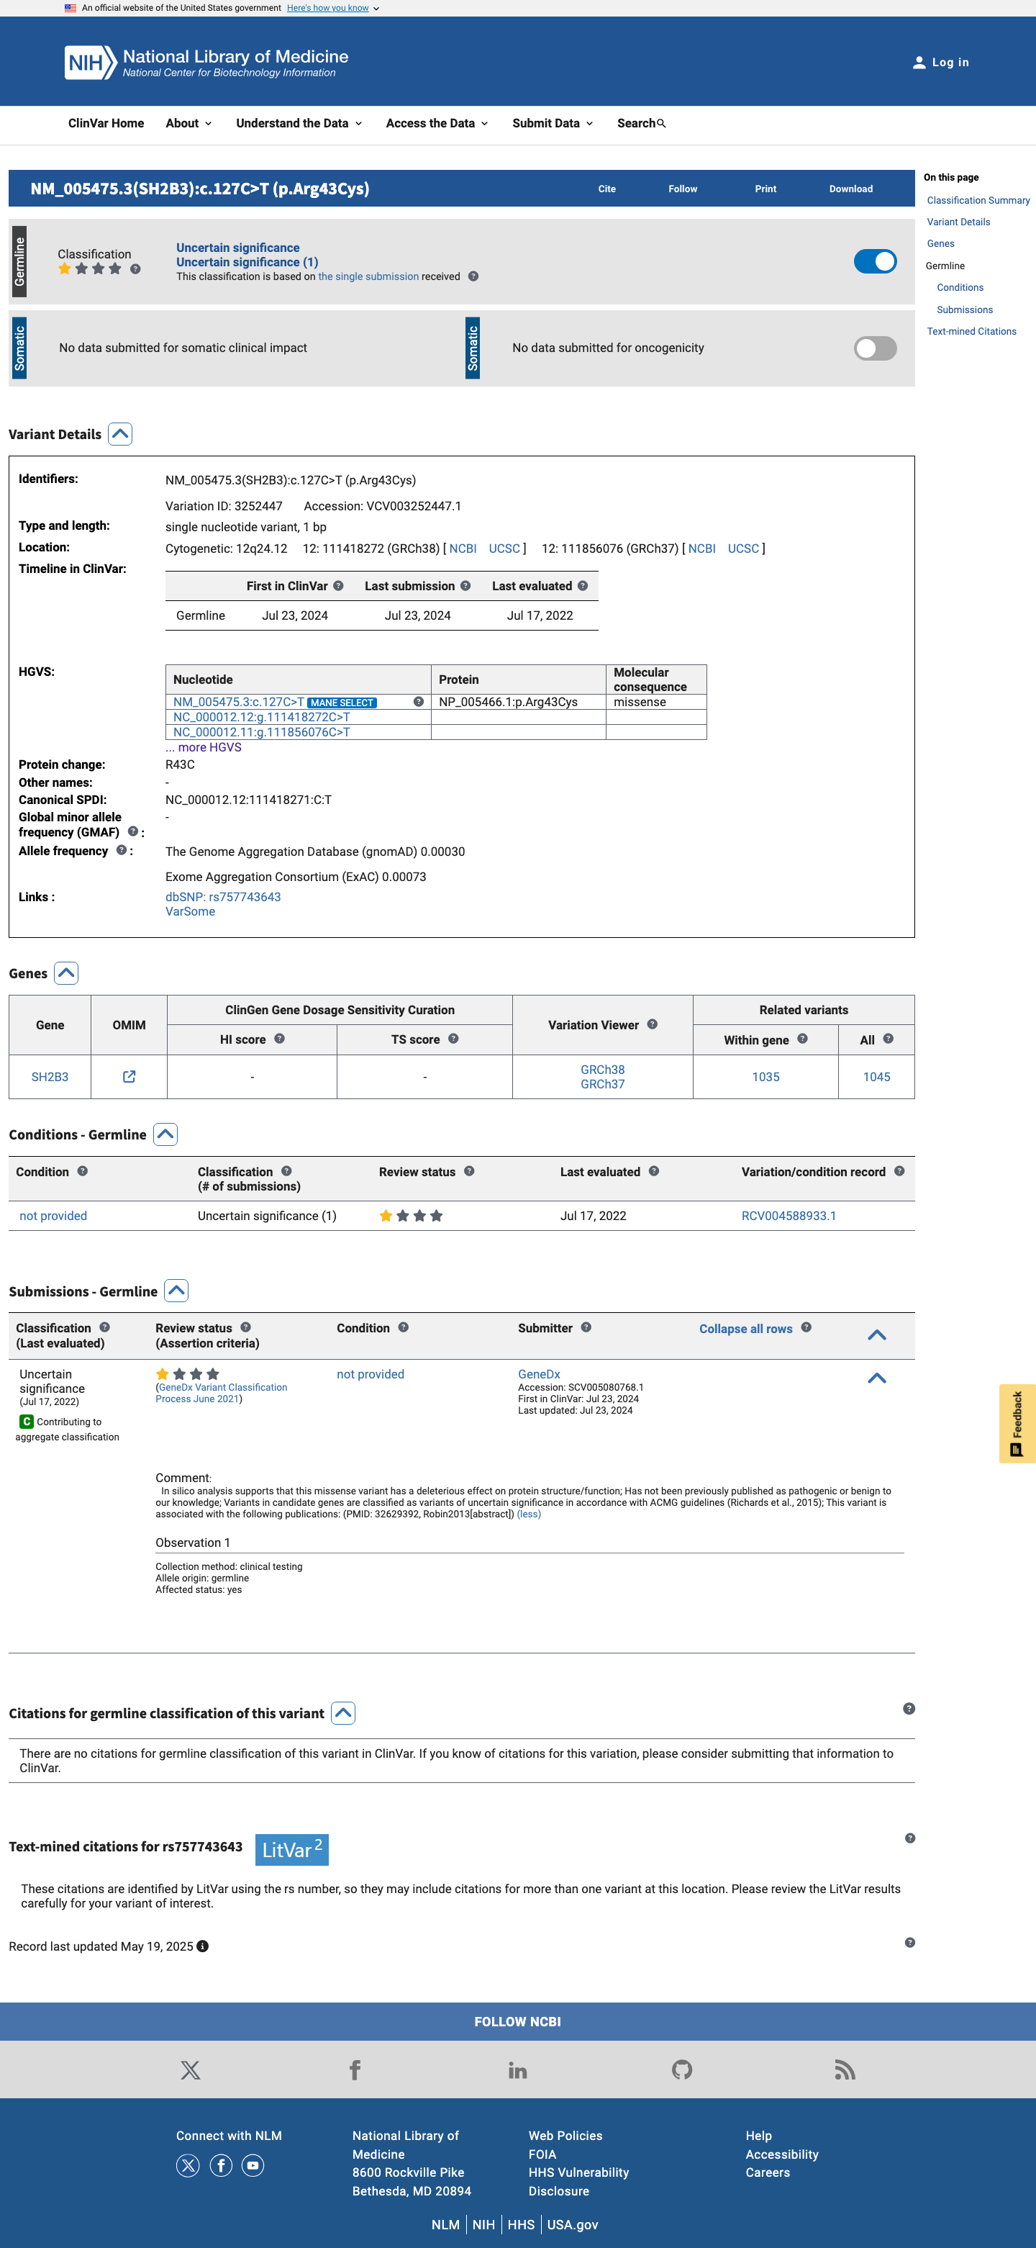The height and width of the screenshot is (2248, 1036).
Task: Click Download in the variant title bar
Action: click(x=851, y=189)
